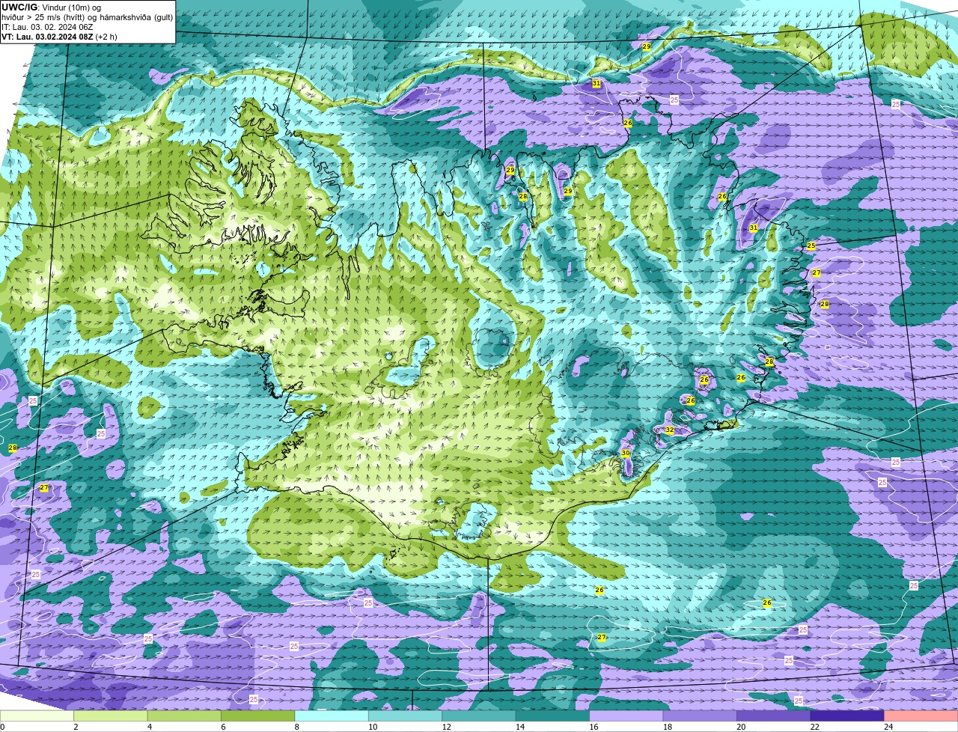Click the legend scale label "10"
Image resolution: width=958 pixels, height=732 pixels.
(372, 727)
